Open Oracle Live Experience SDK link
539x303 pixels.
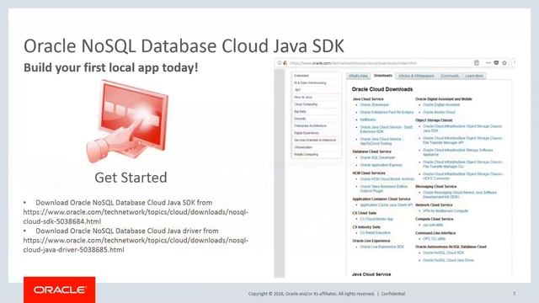coord(382,247)
